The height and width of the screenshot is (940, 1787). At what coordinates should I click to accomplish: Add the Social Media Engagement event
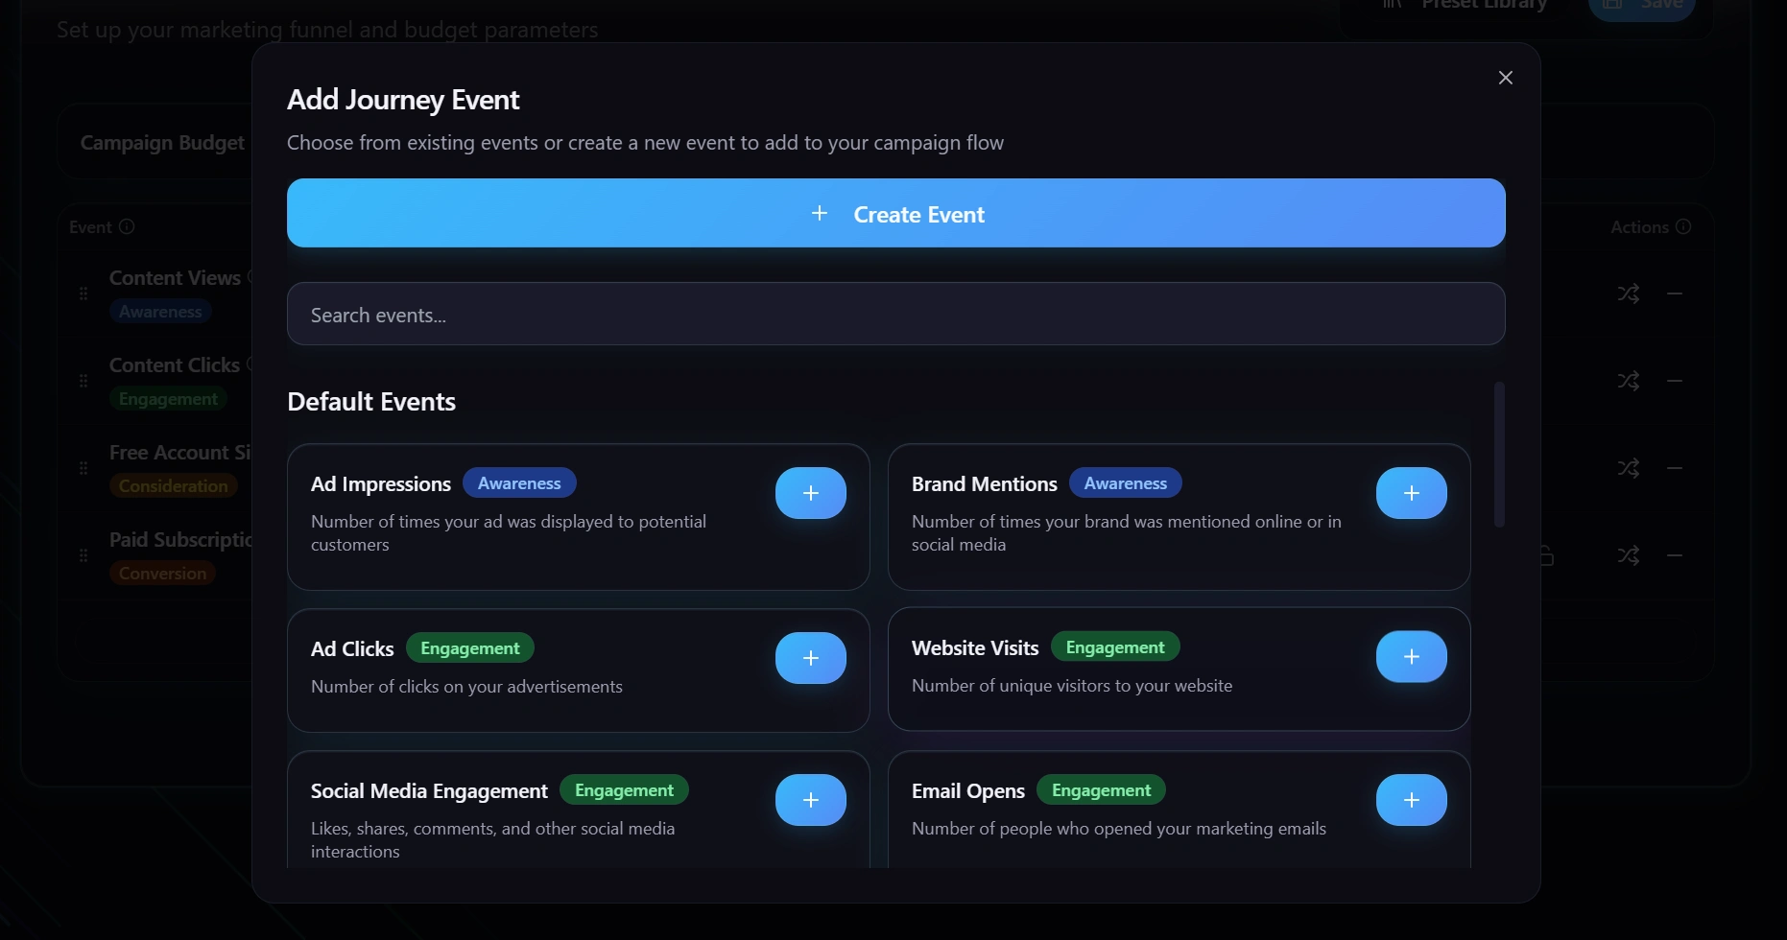click(x=810, y=800)
